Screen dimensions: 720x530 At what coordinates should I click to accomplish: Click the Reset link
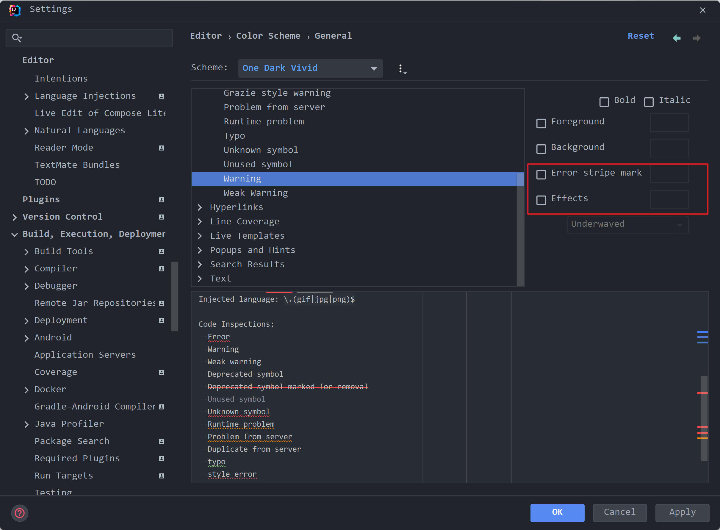(x=641, y=36)
